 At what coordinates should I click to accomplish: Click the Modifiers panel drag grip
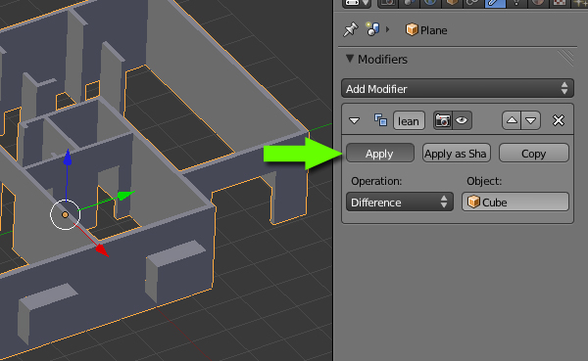tap(565, 59)
